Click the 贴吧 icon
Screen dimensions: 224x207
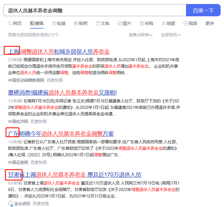pos(76,23)
